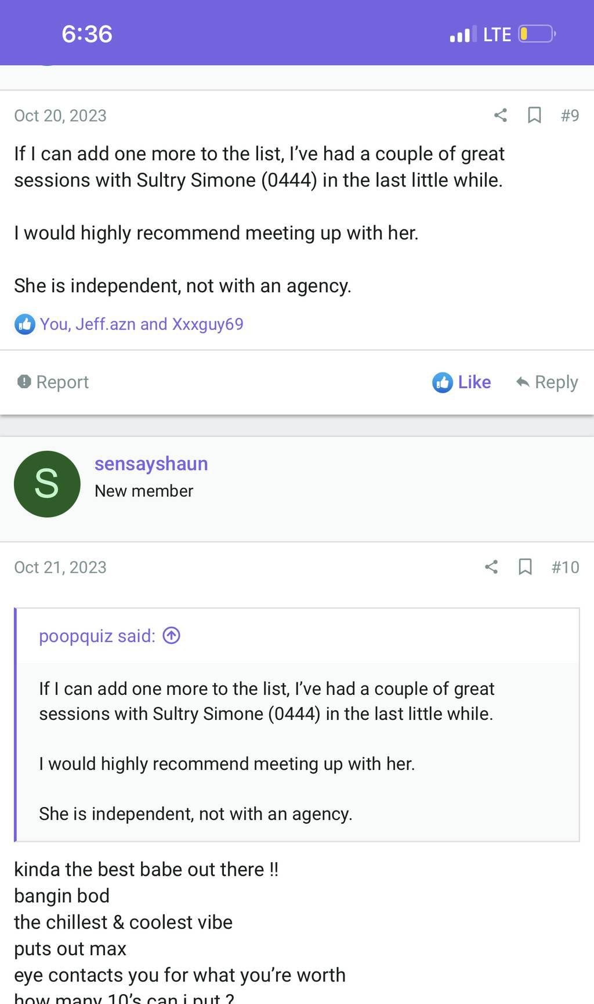The width and height of the screenshot is (594, 1004).
Task: Open Oct 21, 2023 post timestamp
Action: point(60,567)
